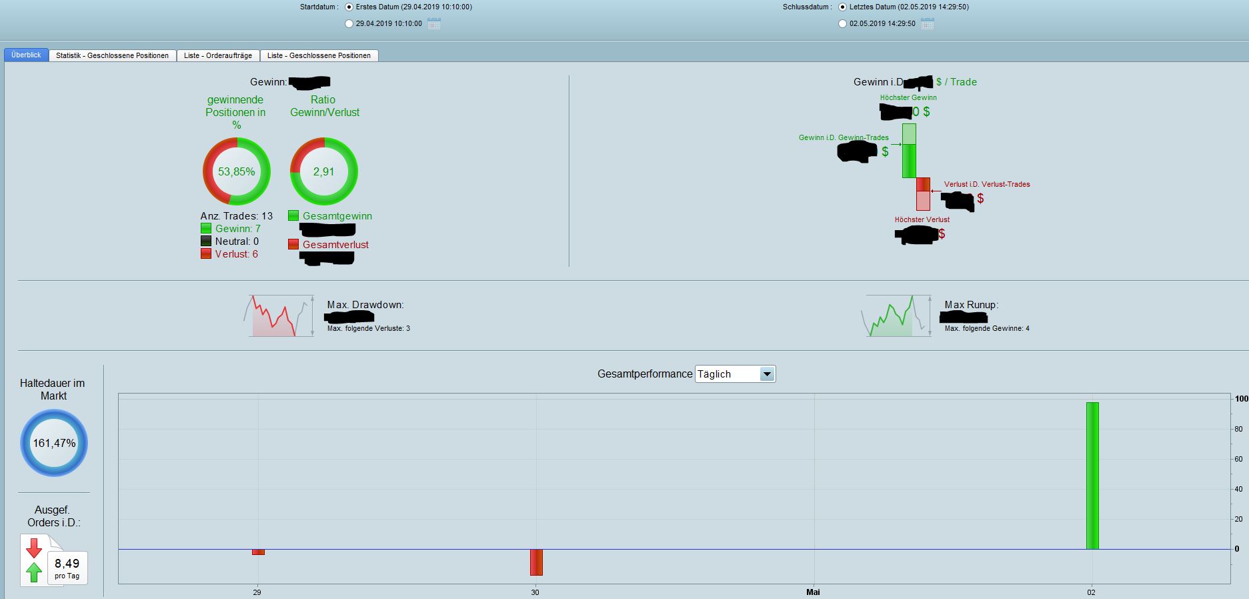Click the green up arrow orders icon
The image size is (1249, 599).
click(34, 572)
